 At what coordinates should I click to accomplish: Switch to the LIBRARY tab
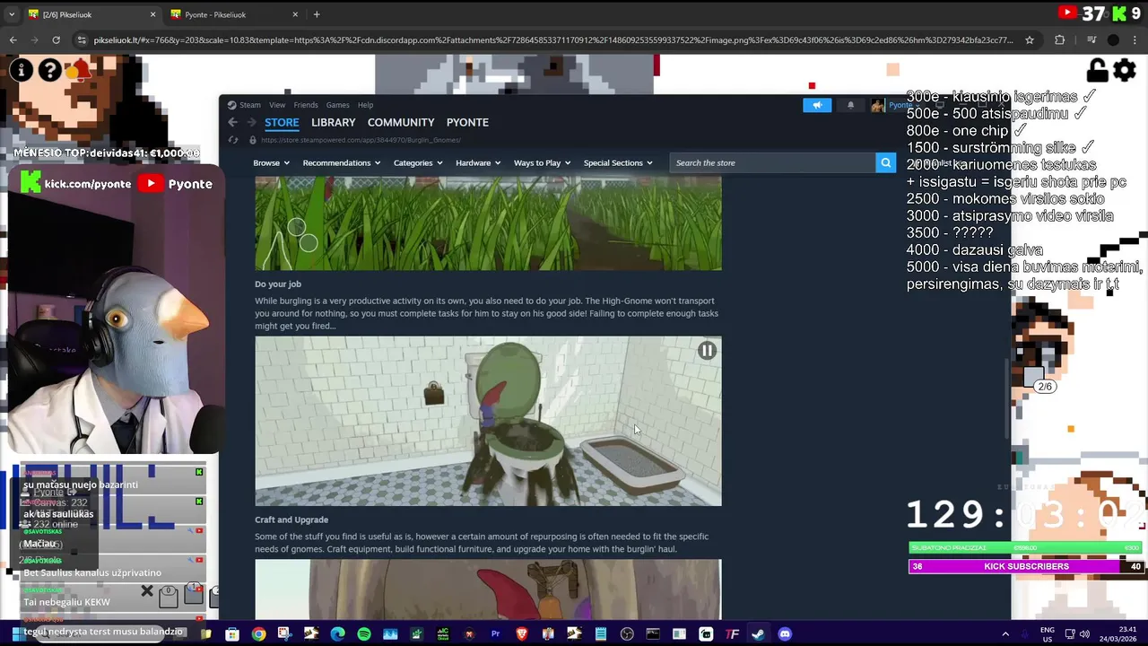tap(334, 122)
